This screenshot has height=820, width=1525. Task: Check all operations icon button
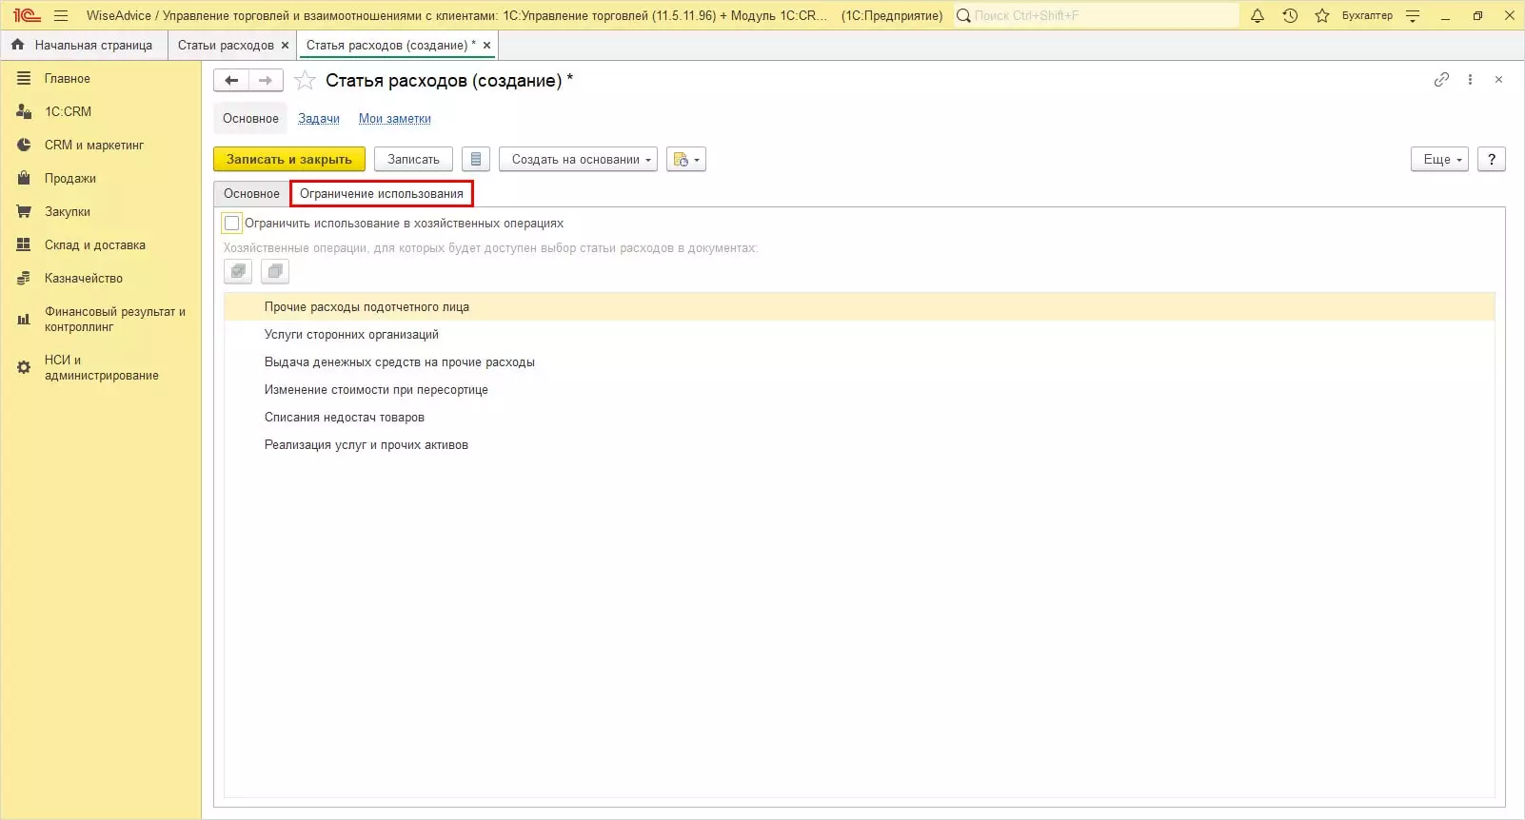238,271
